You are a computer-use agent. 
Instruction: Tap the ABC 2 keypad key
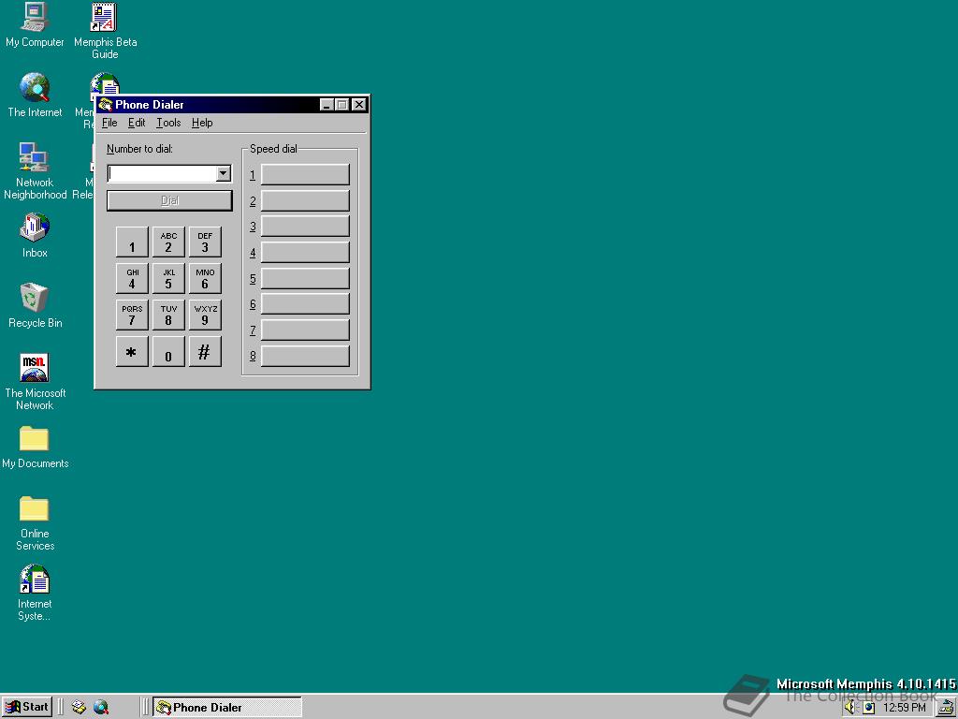tap(168, 242)
